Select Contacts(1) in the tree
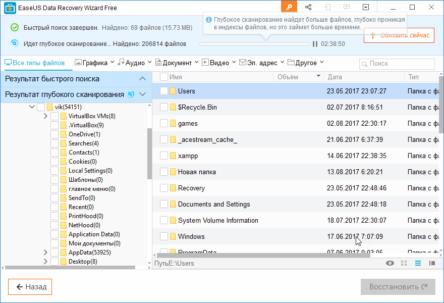Viewport: 444px width, 303px height. (84, 152)
